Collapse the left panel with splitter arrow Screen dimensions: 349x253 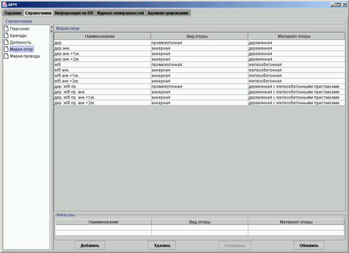(x=52, y=27)
